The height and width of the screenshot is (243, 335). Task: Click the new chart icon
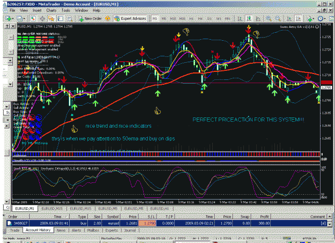tap(9, 19)
